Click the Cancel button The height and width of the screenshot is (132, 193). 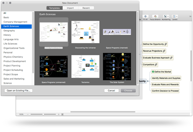click(x=111, y=91)
